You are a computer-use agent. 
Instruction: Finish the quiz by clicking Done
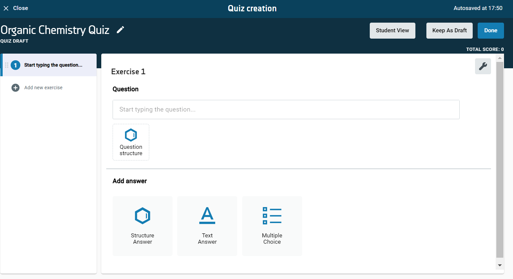click(x=491, y=30)
